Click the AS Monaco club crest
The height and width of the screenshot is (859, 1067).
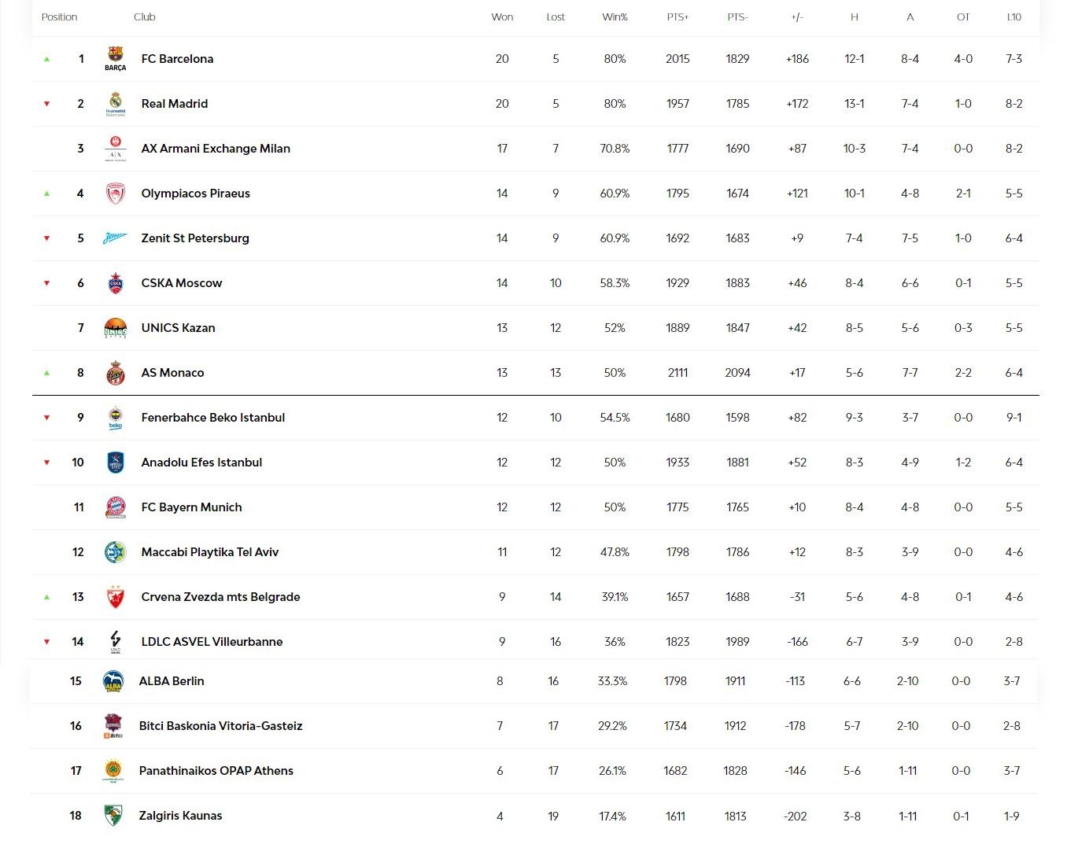[x=116, y=372]
